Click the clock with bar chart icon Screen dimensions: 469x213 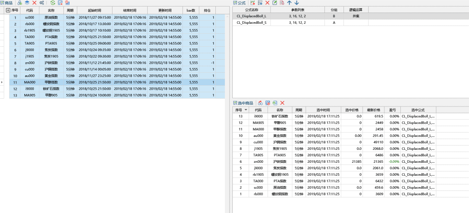(x=67, y=3)
